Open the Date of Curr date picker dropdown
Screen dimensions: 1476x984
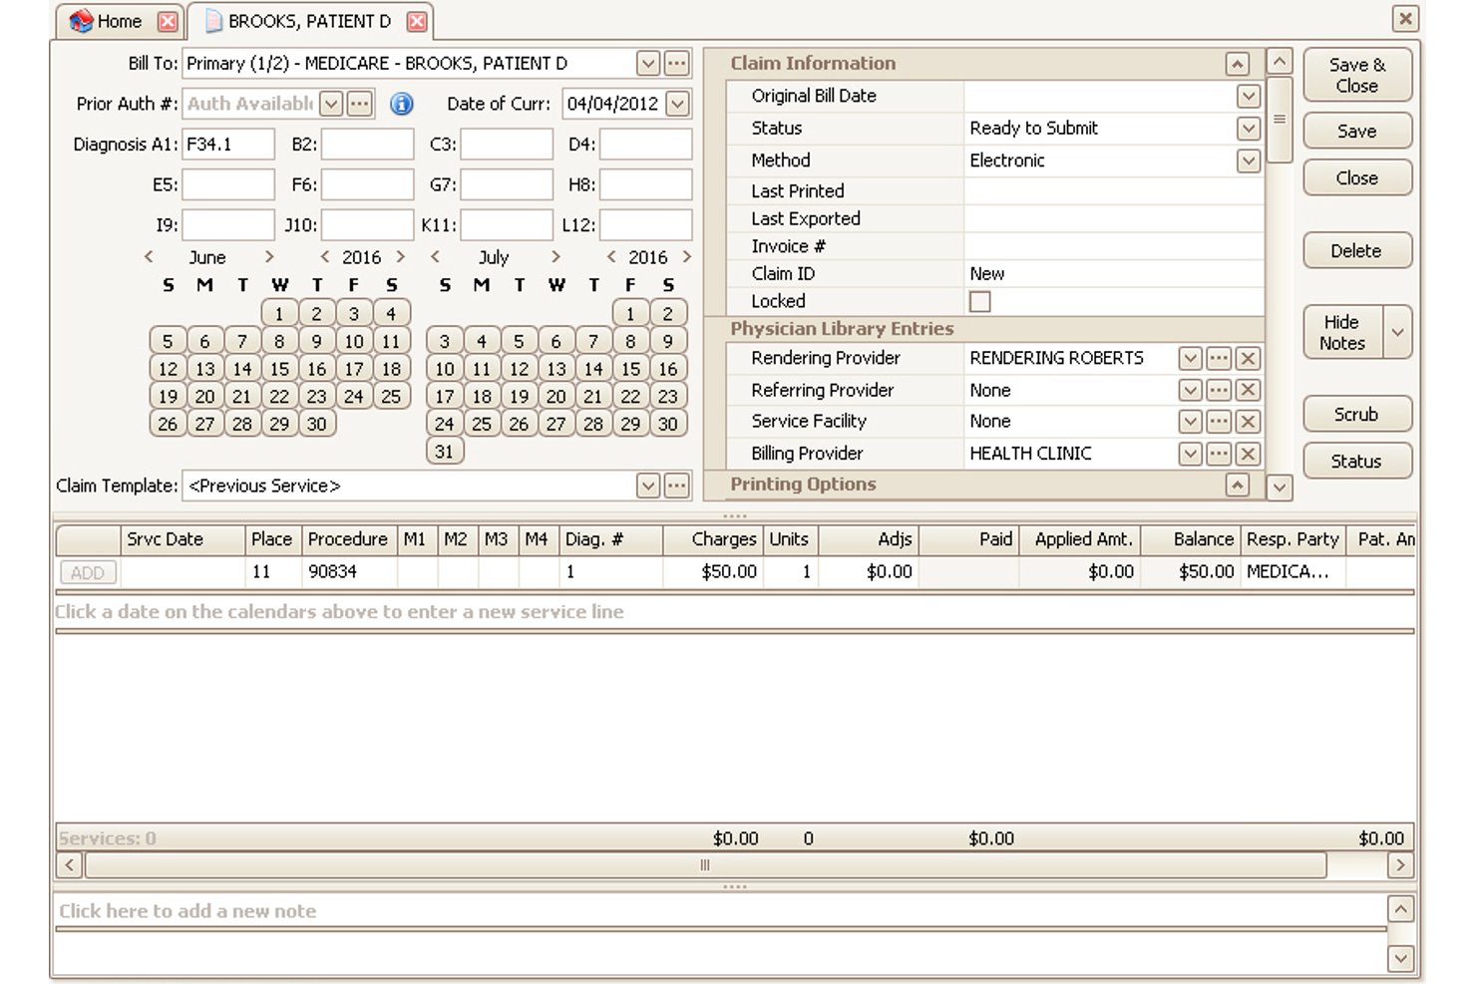pyautogui.click(x=678, y=104)
